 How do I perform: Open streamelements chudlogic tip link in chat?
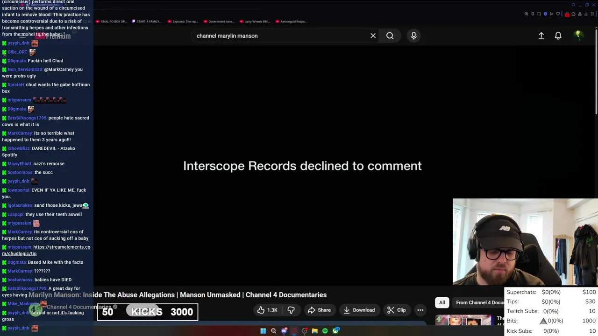pos(46,250)
